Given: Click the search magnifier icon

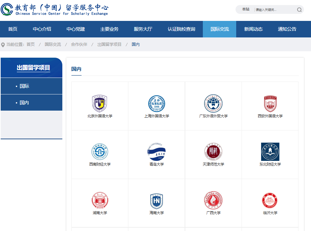Looking at the screenshot, I should [x=299, y=9].
